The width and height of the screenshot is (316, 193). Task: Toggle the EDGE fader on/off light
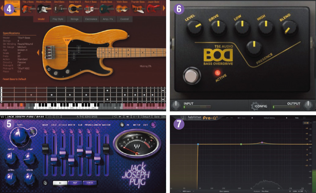point(54,131)
